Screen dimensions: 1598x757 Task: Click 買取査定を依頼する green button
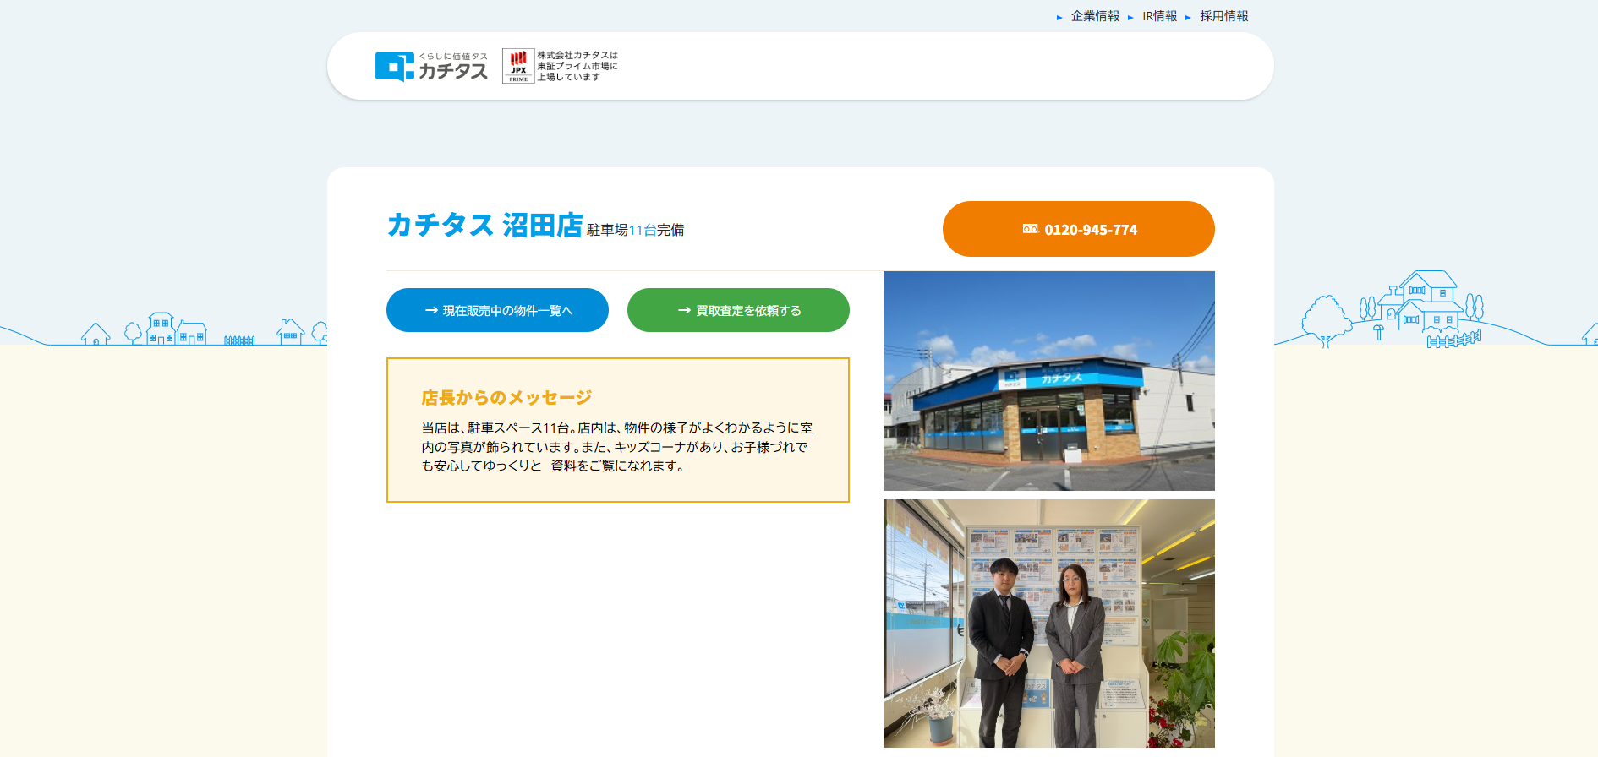point(738,310)
